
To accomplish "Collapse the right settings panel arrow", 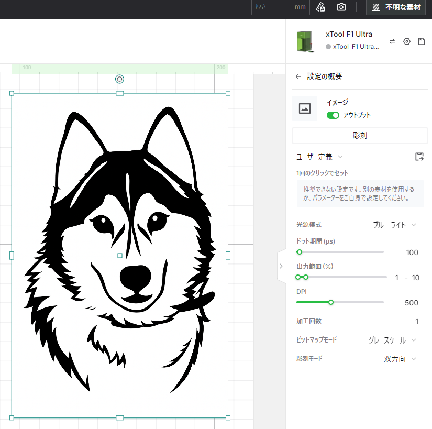I will 281,266.
